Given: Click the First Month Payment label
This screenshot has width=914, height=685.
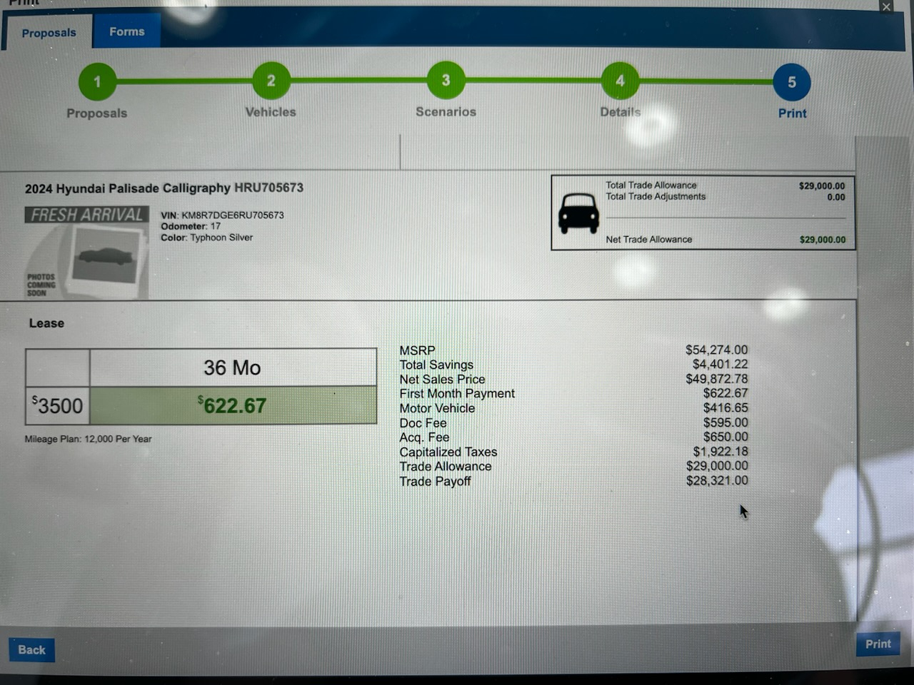Looking at the screenshot, I should [x=457, y=393].
